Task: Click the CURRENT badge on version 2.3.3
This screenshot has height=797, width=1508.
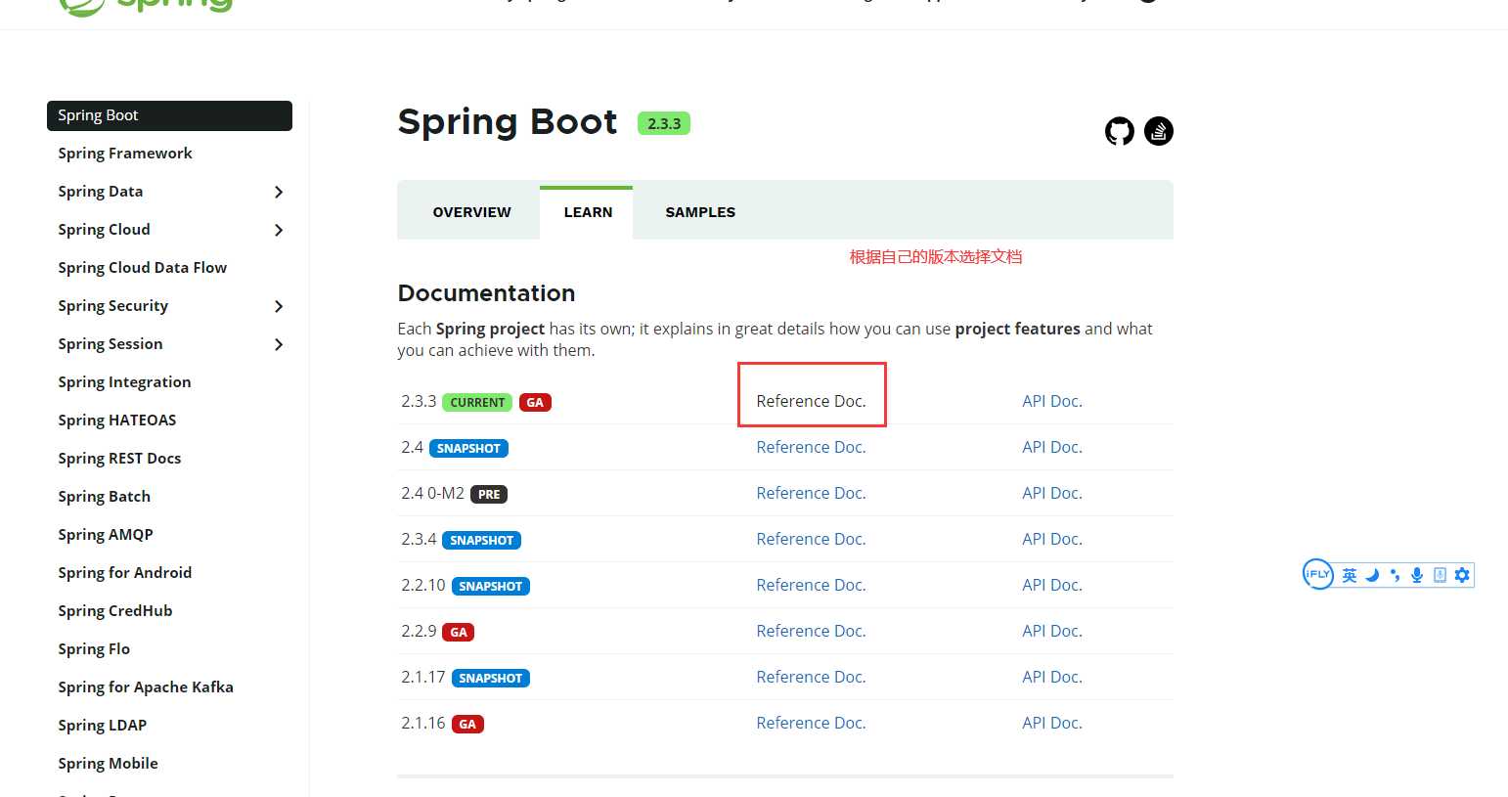Action: click(x=477, y=402)
